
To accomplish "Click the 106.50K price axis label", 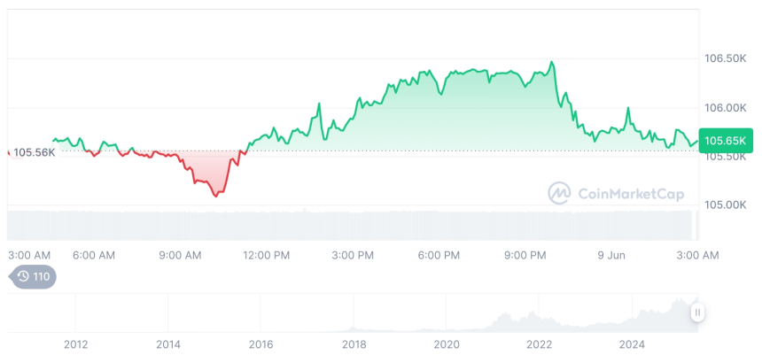I will [726, 58].
